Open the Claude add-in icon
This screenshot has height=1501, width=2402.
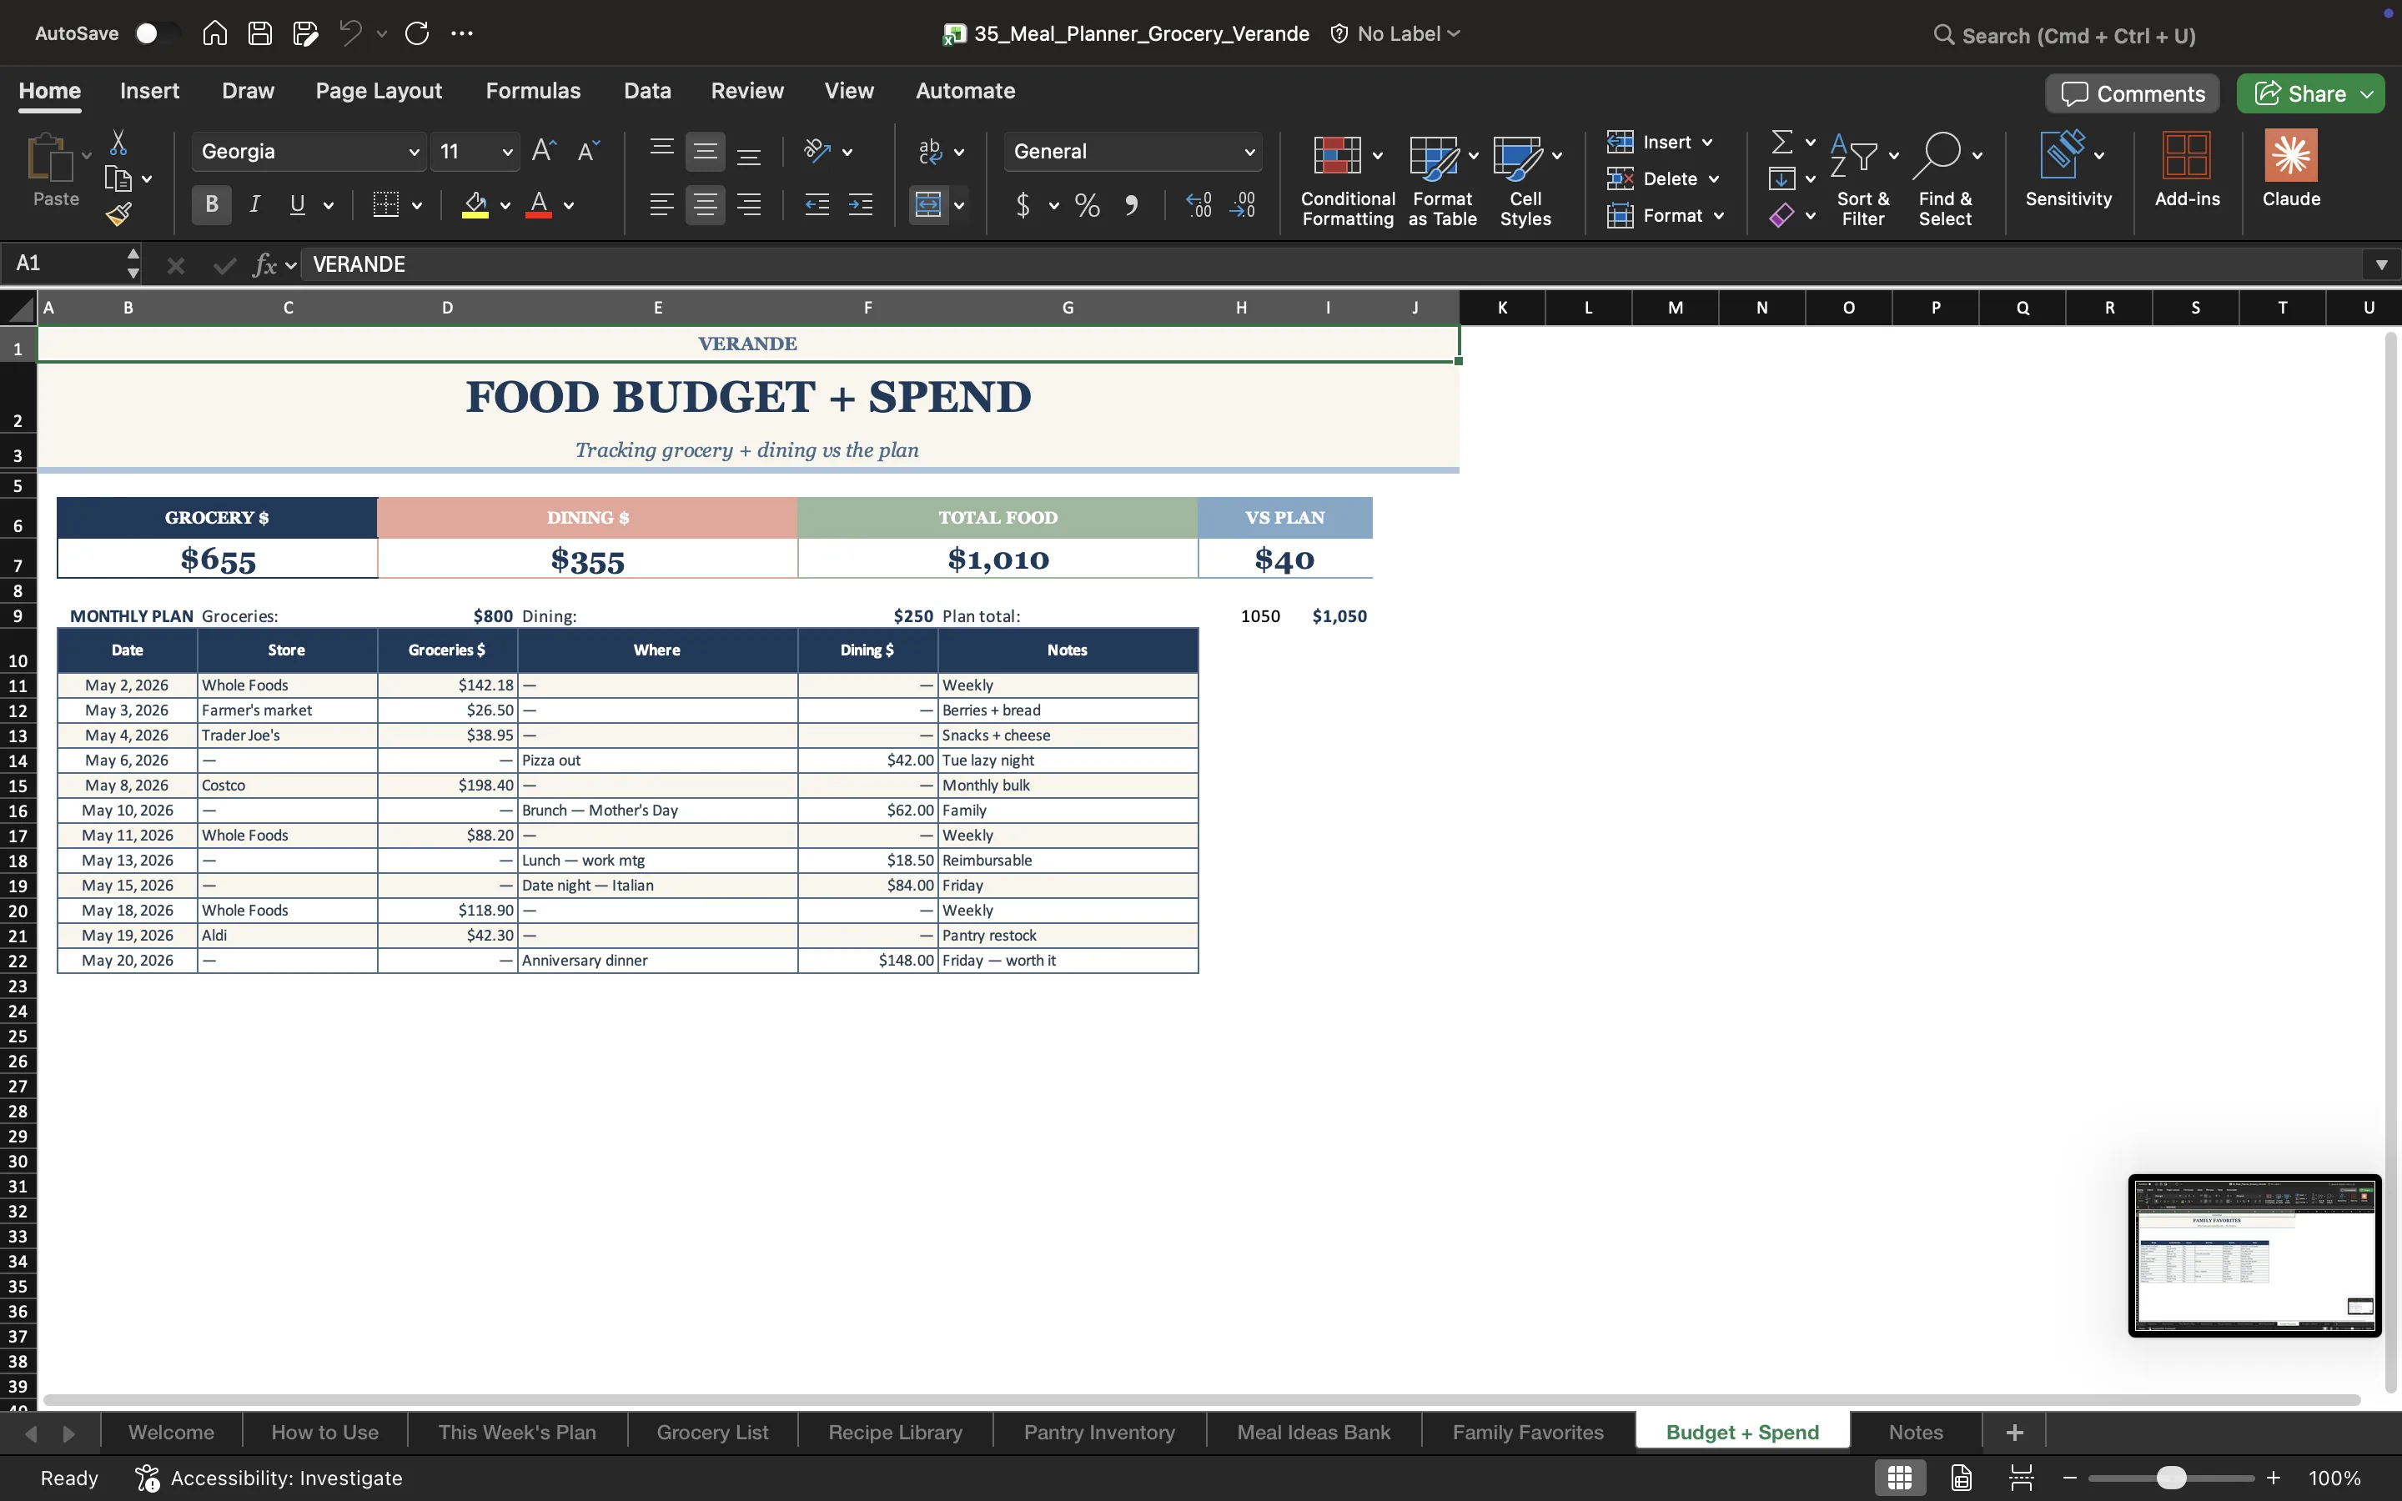tap(2291, 168)
